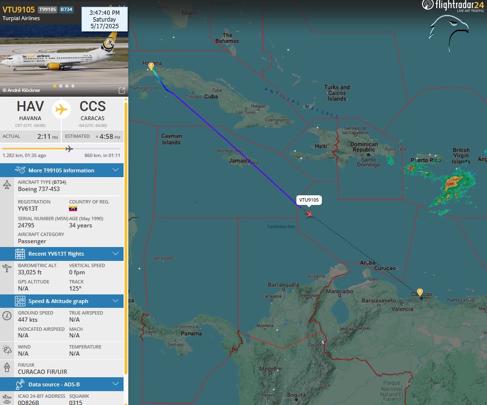Click the aircraft type icon beside Boeing 737-4S3

tap(7, 185)
